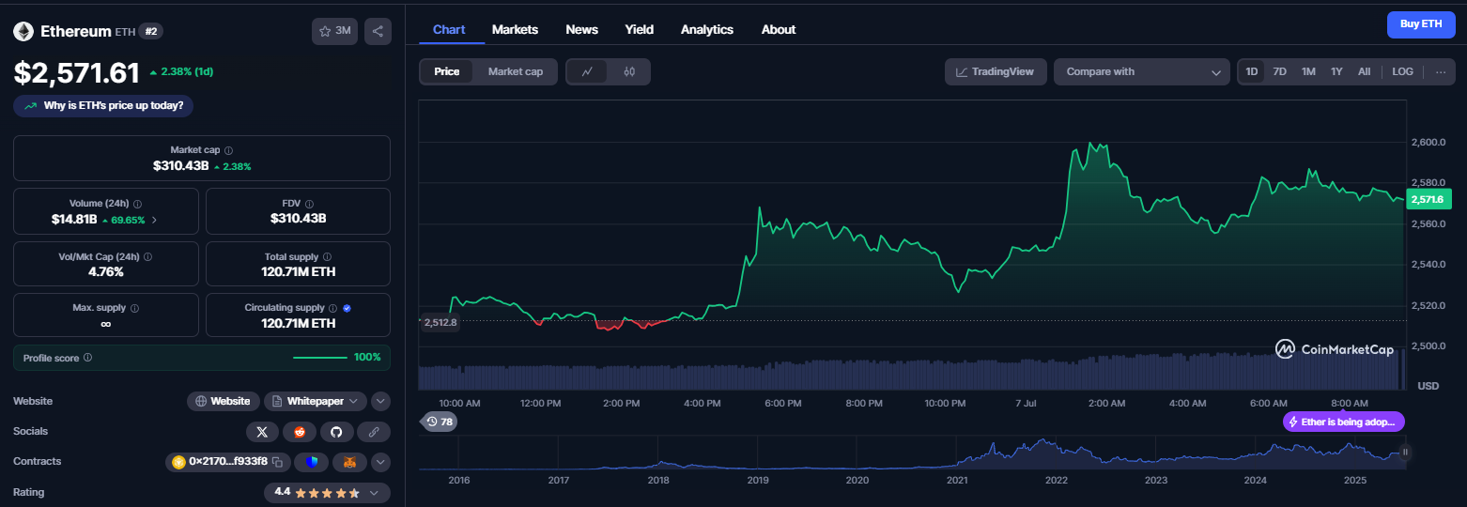The height and width of the screenshot is (507, 1467).
Task: Open Market cap info tooltip icon
Action: tap(229, 150)
